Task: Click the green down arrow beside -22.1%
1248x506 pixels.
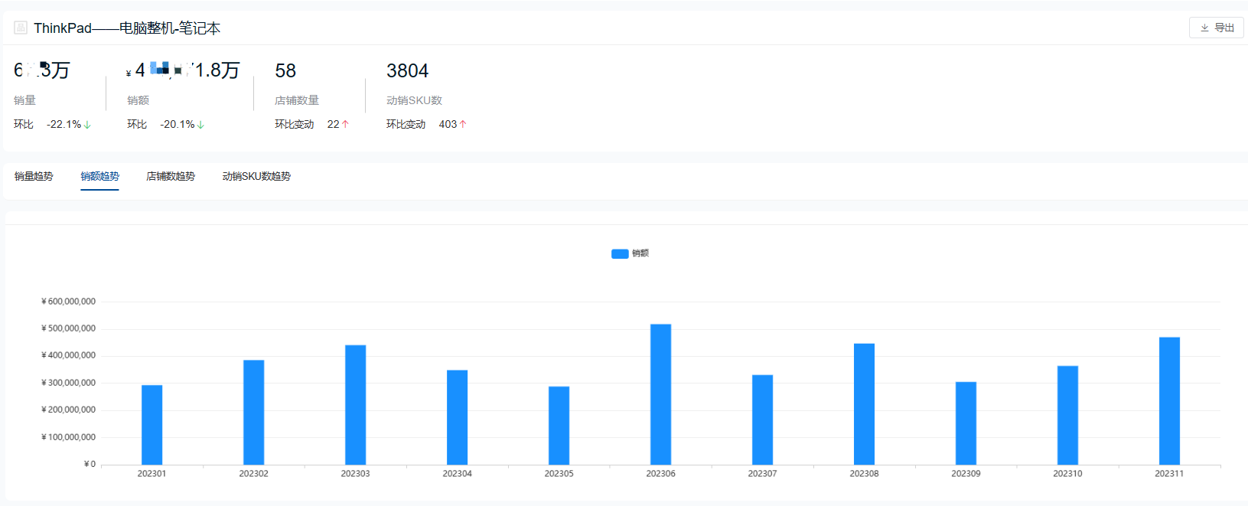Action: pyautogui.click(x=87, y=125)
